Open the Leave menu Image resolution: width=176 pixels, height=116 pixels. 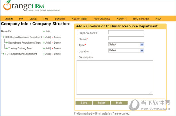(33, 19)
